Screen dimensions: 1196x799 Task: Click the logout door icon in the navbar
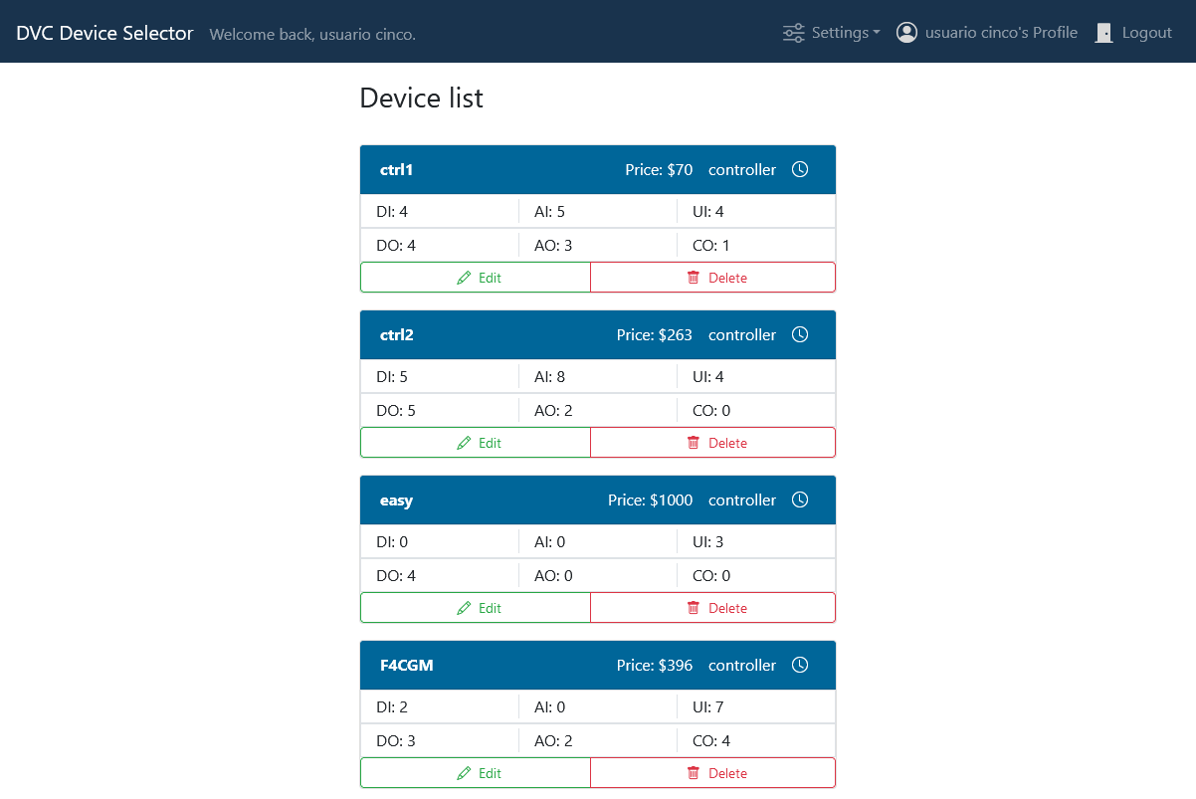[x=1103, y=32]
